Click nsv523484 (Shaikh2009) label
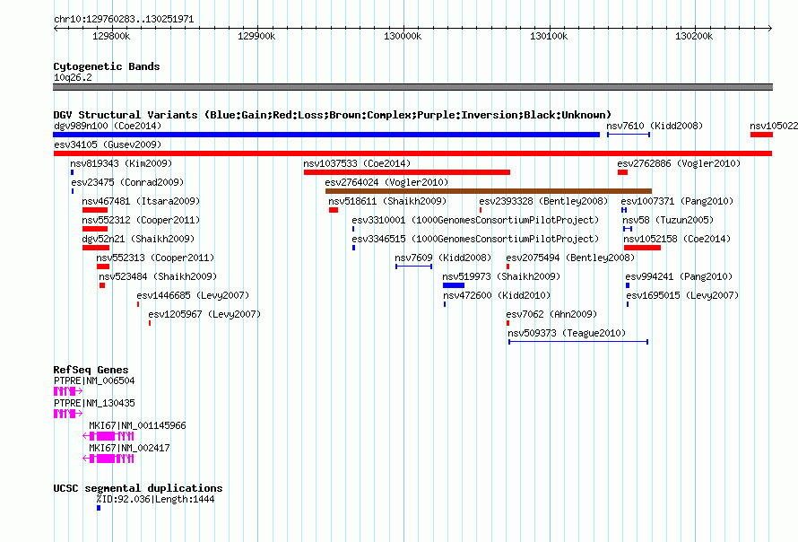798x542 pixels. (x=158, y=276)
